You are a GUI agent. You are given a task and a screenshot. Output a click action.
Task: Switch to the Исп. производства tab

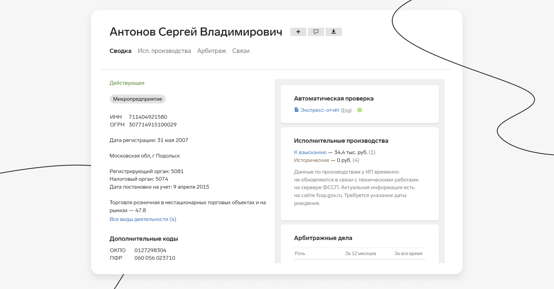[164, 50]
